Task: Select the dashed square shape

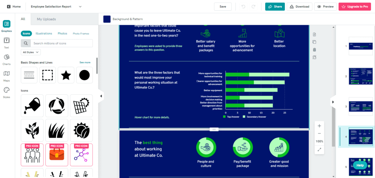Action: click(48, 75)
